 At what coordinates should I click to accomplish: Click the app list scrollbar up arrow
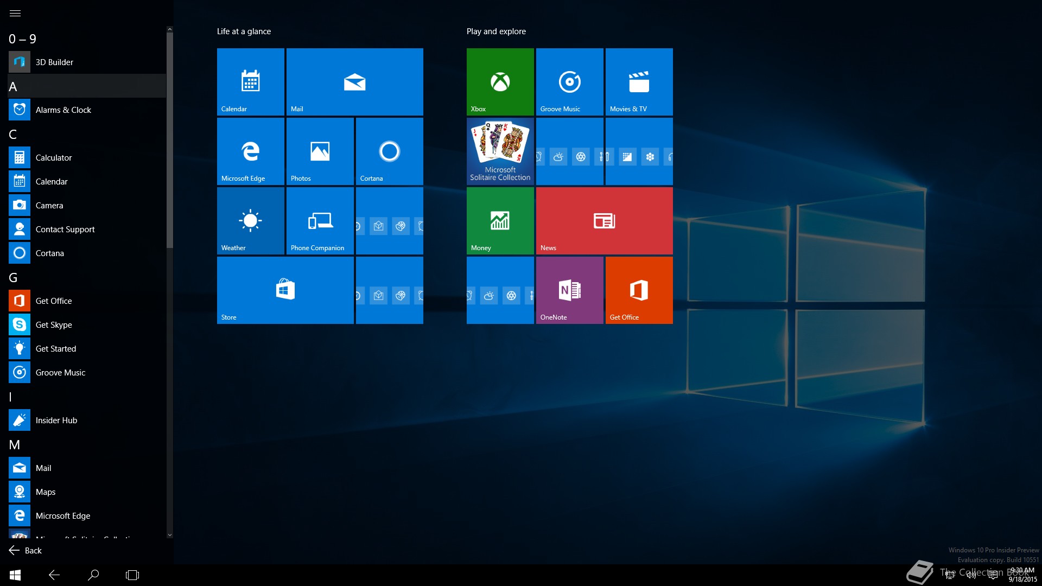click(x=170, y=29)
